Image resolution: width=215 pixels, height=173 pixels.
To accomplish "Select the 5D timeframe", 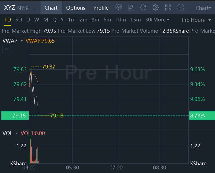I will 18,20.
